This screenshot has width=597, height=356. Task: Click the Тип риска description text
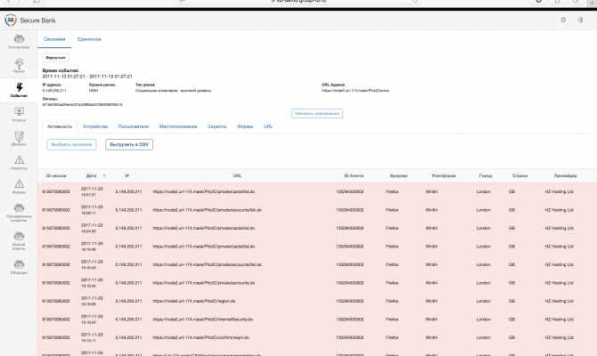tap(173, 91)
